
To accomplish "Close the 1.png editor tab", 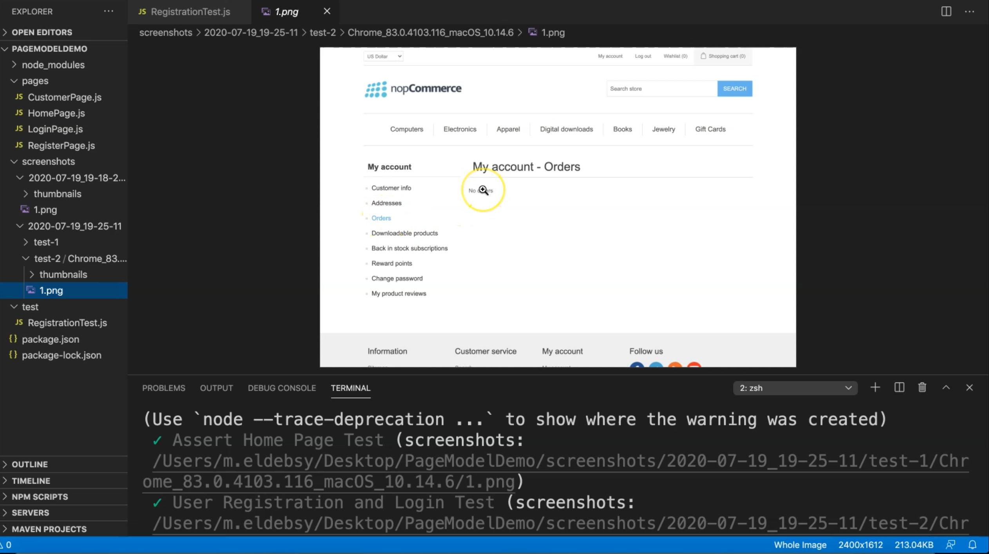I will pyautogui.click(x=327, y=11).
